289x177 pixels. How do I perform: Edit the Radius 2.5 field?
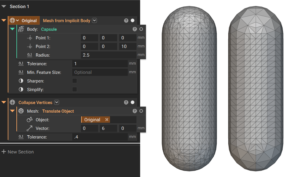pyautogui.click(x=109, y=55)
